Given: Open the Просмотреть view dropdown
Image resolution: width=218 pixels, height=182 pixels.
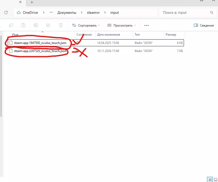Looking at the screenshot, I should 122,25.
